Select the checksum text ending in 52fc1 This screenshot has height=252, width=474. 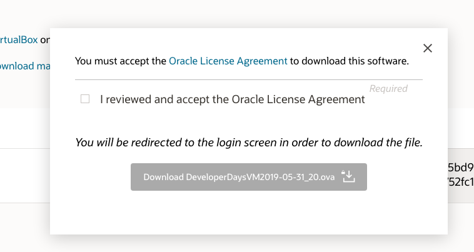pos(460,181)
